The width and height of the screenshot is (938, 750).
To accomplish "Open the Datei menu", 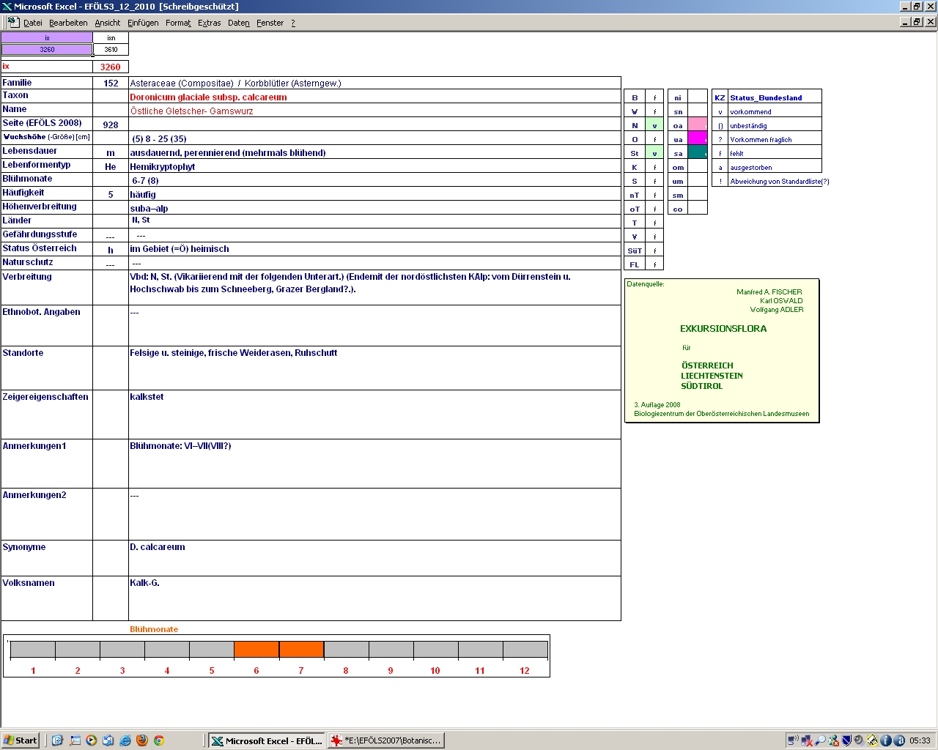I will coord(33,23).
